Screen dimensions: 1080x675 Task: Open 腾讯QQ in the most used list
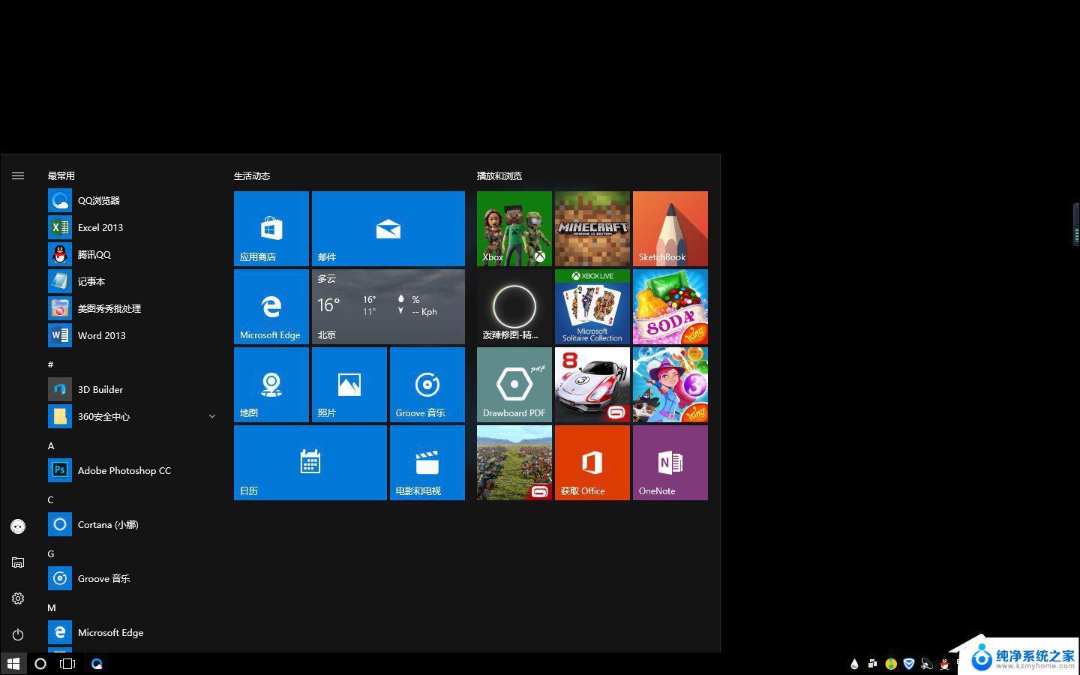point(132,254)
